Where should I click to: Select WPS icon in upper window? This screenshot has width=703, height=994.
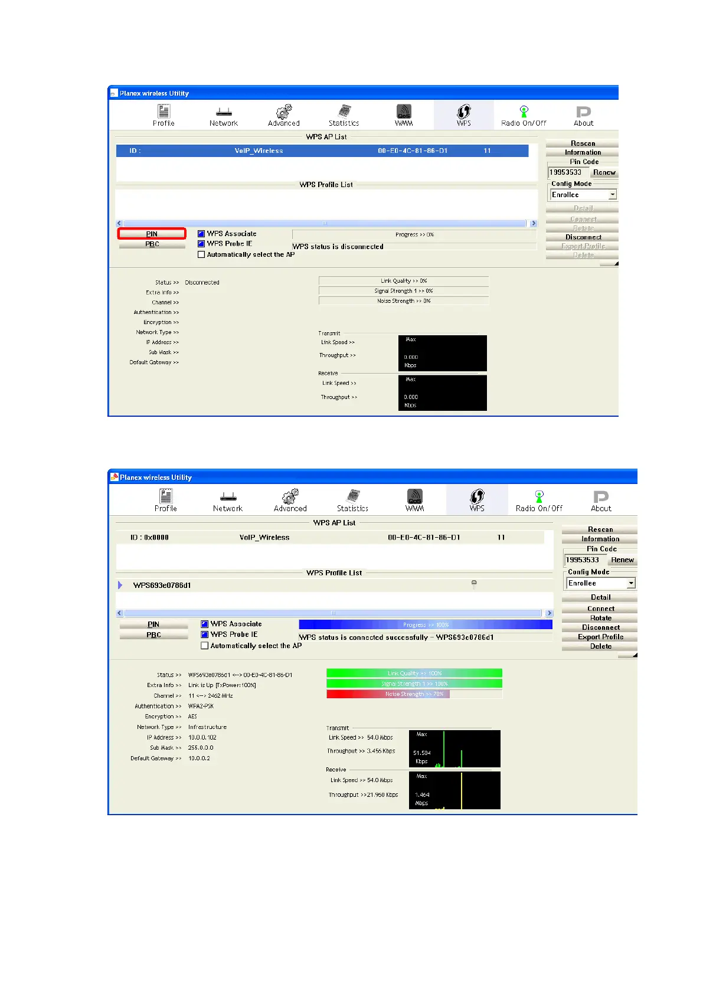tap(464, 111)
